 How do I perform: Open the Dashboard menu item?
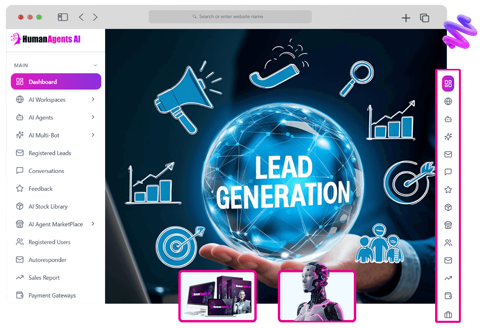pos(56,82)
